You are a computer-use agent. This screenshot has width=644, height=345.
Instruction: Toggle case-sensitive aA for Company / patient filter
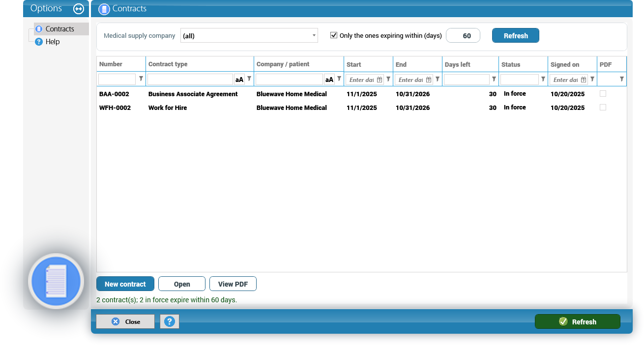coord(329,80)
